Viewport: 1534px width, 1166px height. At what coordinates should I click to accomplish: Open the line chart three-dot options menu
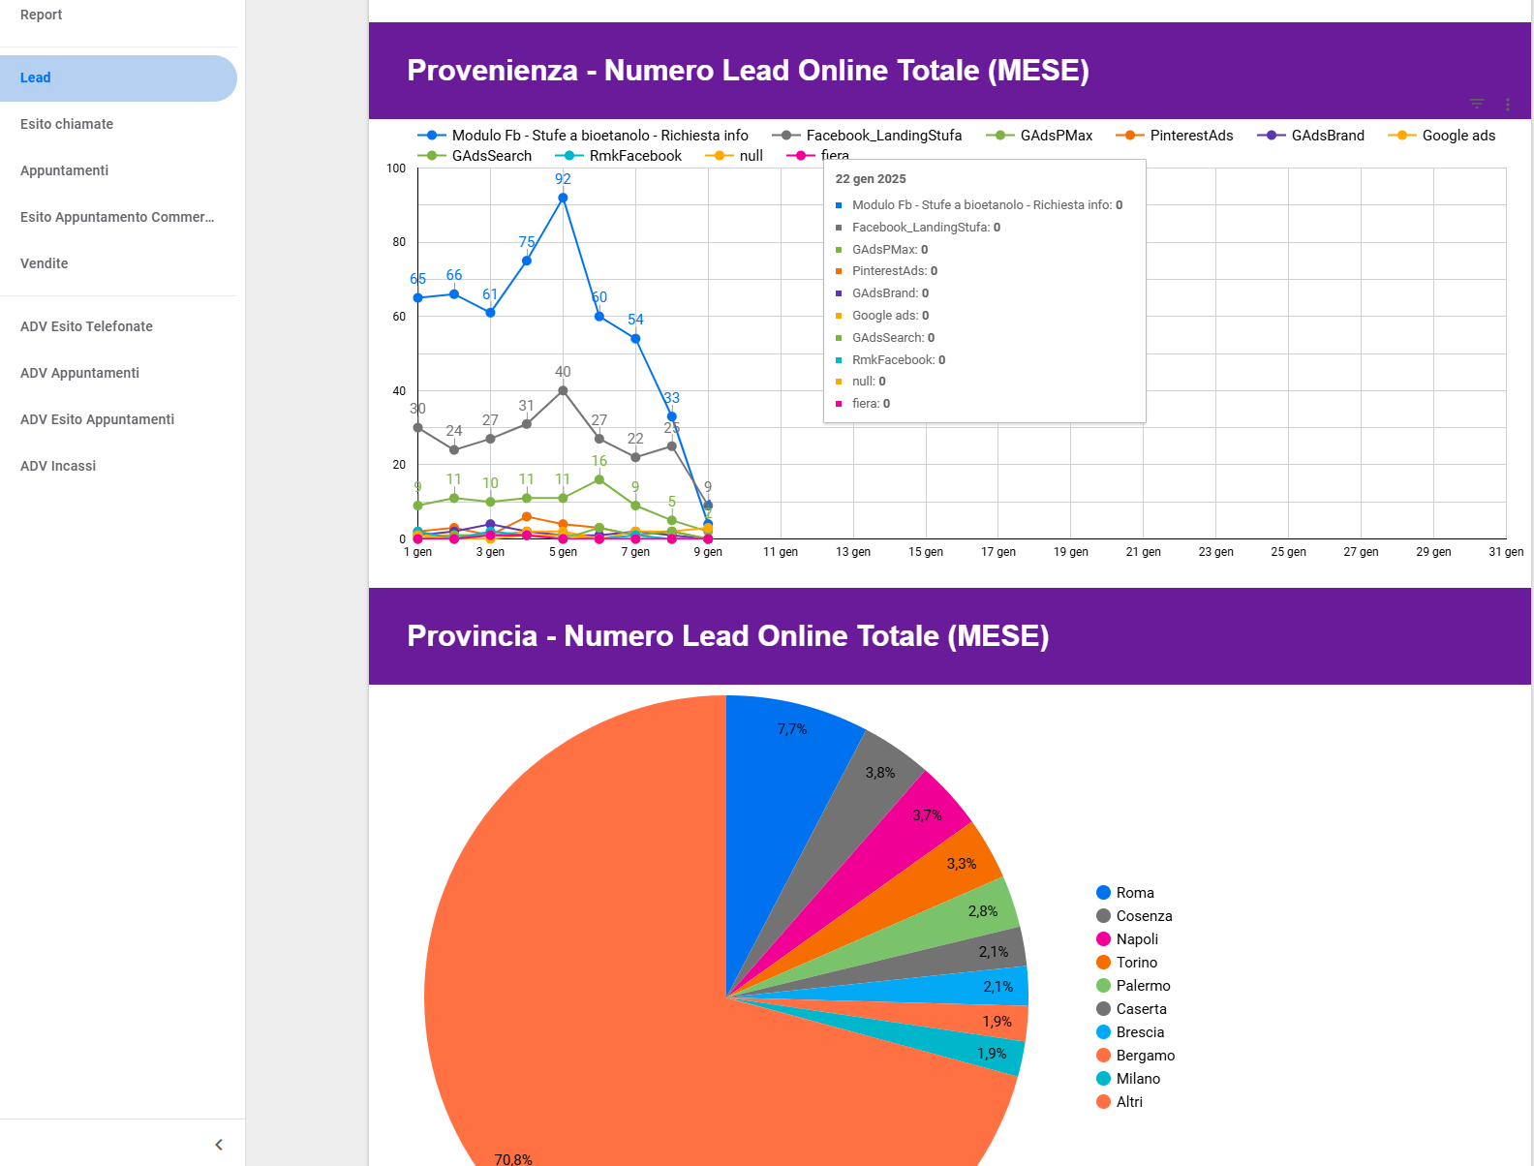pyautogui.click(x=1508, y=104)
